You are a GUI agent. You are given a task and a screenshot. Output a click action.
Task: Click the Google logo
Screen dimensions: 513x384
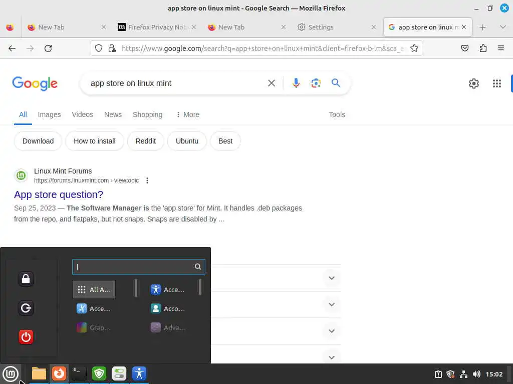tap(35, 83)
